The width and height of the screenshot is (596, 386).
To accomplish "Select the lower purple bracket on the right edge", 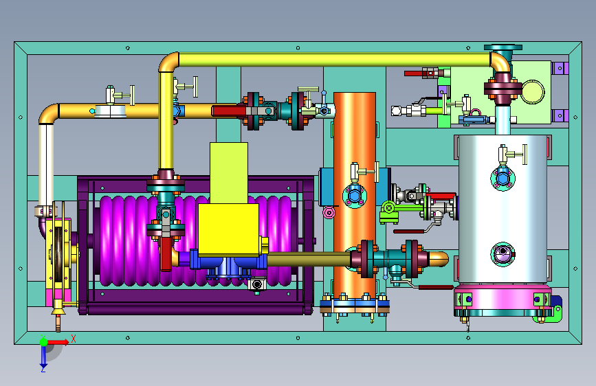I will [560, 115].
